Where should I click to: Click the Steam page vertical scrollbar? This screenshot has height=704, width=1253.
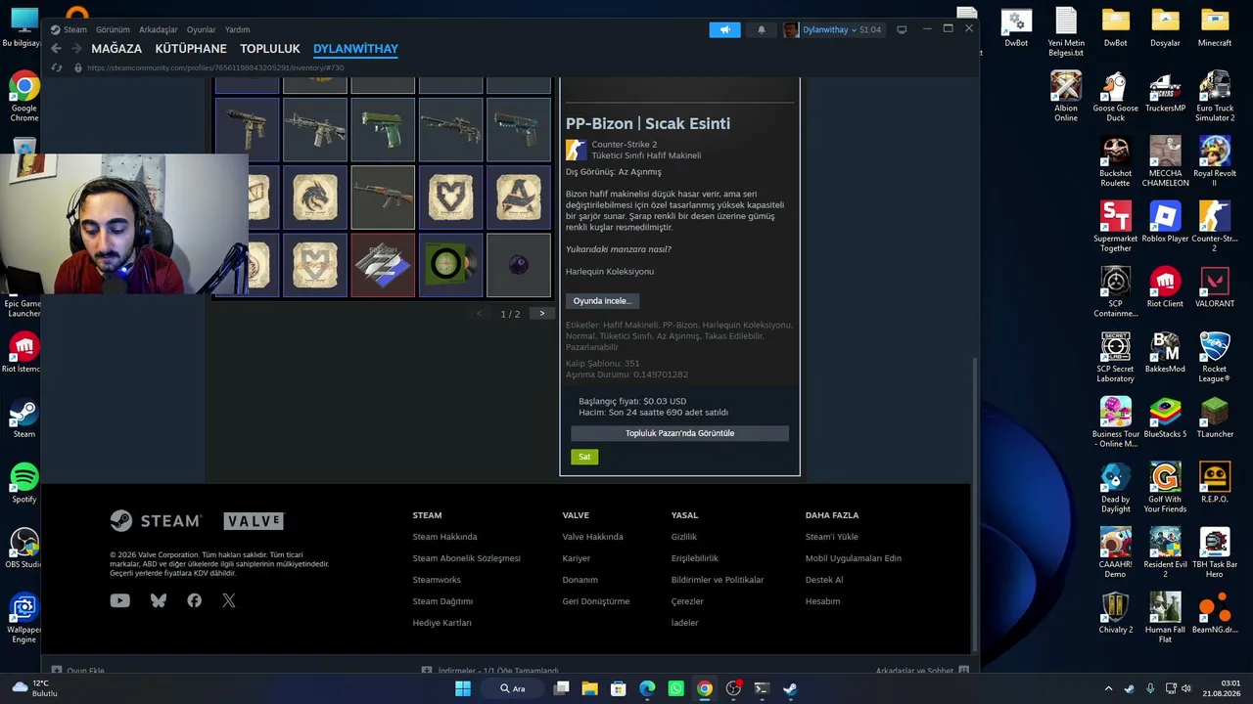coord(973,504)
